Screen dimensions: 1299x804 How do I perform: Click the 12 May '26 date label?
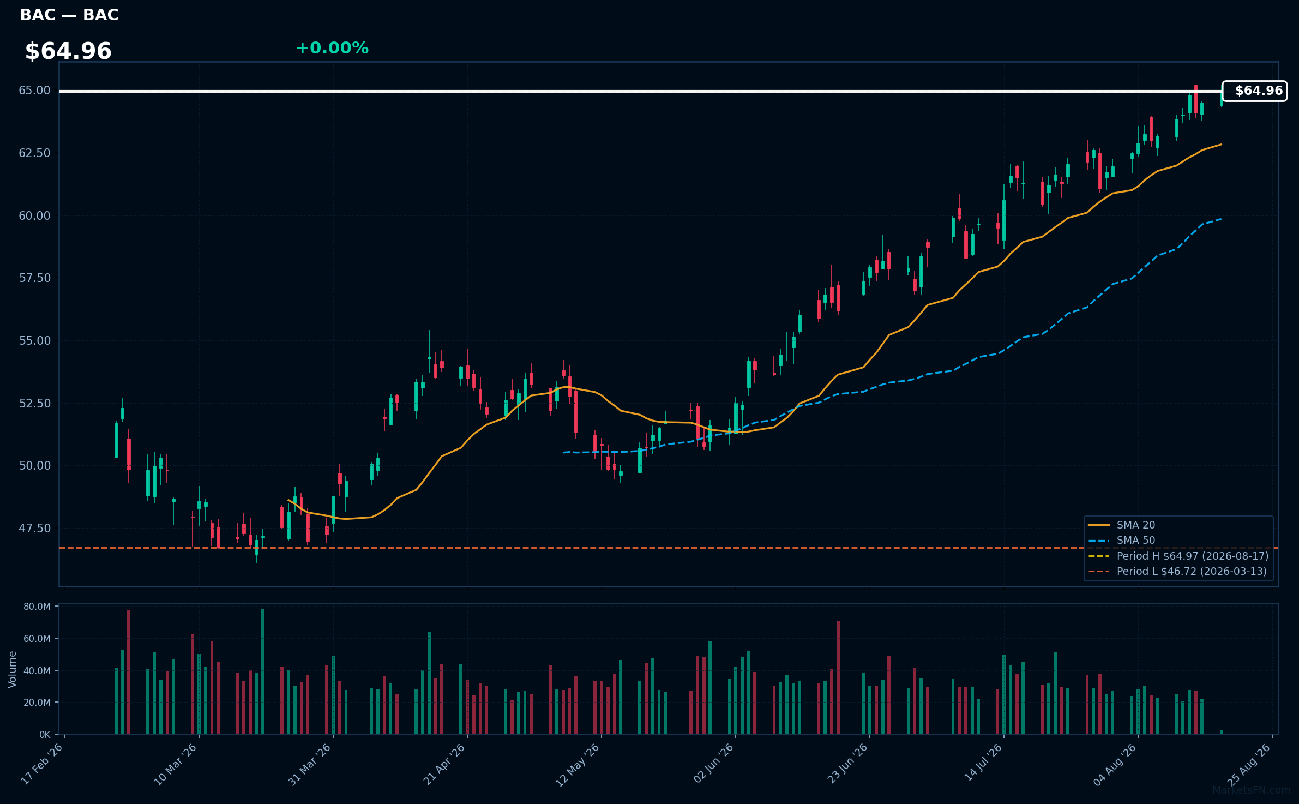578,765
